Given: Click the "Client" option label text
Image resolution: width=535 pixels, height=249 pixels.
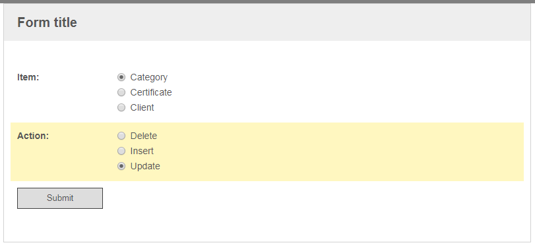Looking at the screenshot, I should (x=142, y=107).
